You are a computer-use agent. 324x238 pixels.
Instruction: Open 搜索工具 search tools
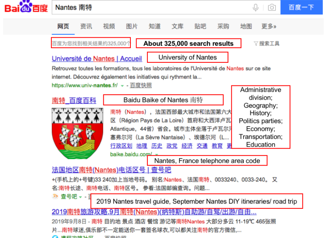click(x=269, y=44)
